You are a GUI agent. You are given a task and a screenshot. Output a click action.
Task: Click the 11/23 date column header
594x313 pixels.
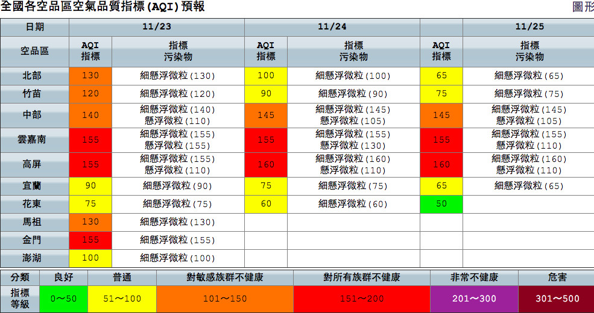click(x=156, y=27)
